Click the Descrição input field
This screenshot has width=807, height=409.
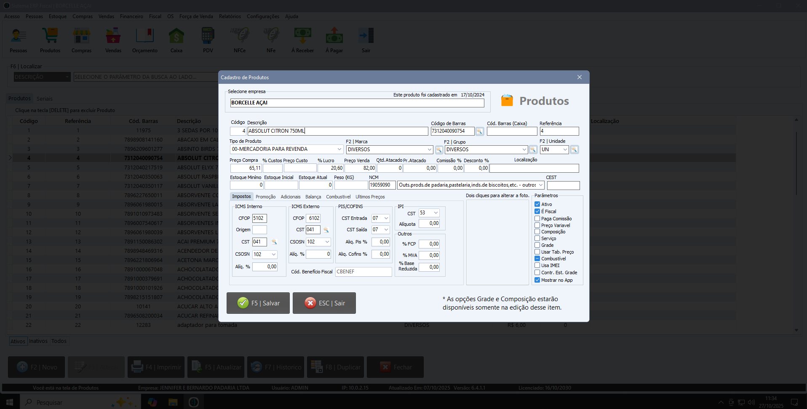pyautogui.click(x=337, y=131)
